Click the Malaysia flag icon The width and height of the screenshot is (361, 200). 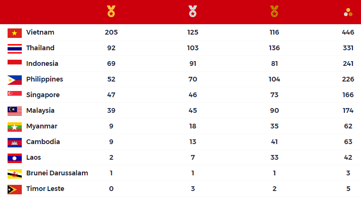[x=15, y=111]
